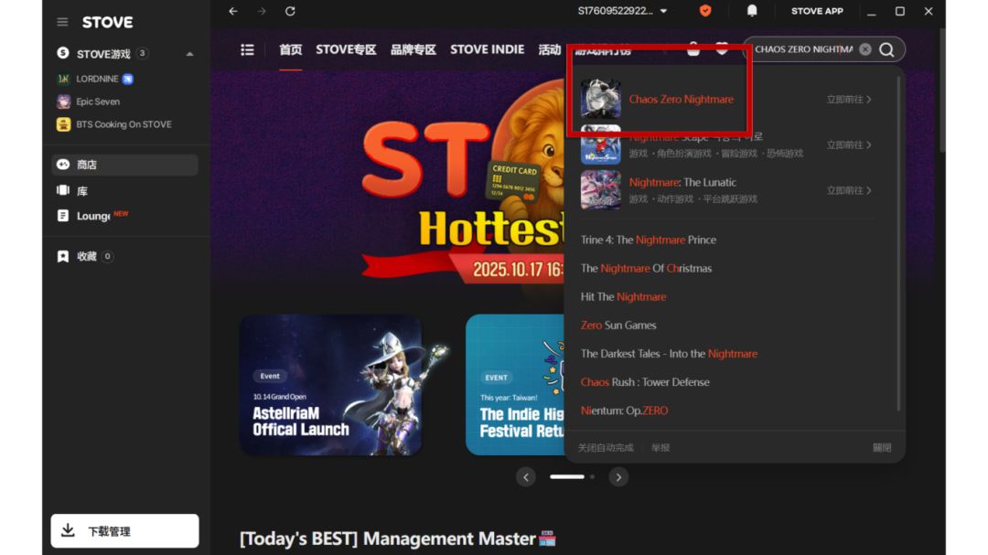Turn off autocomplete via 关闭自动完成
Viewport: 988px width, 555px height.
click(x=606, y=447)
